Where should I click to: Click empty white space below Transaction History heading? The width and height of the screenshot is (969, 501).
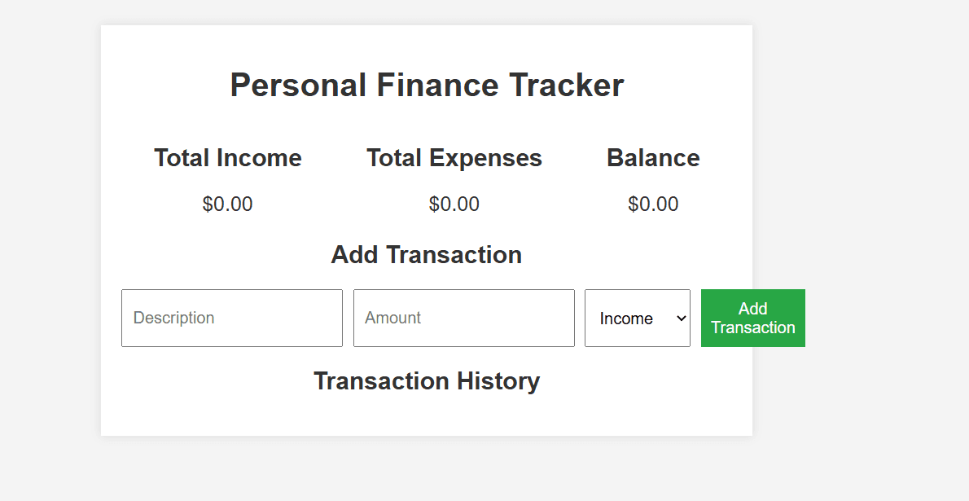pos(427,417)
